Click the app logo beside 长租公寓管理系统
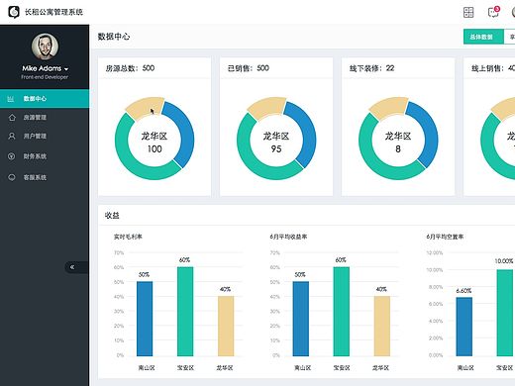 click(14, 12)
